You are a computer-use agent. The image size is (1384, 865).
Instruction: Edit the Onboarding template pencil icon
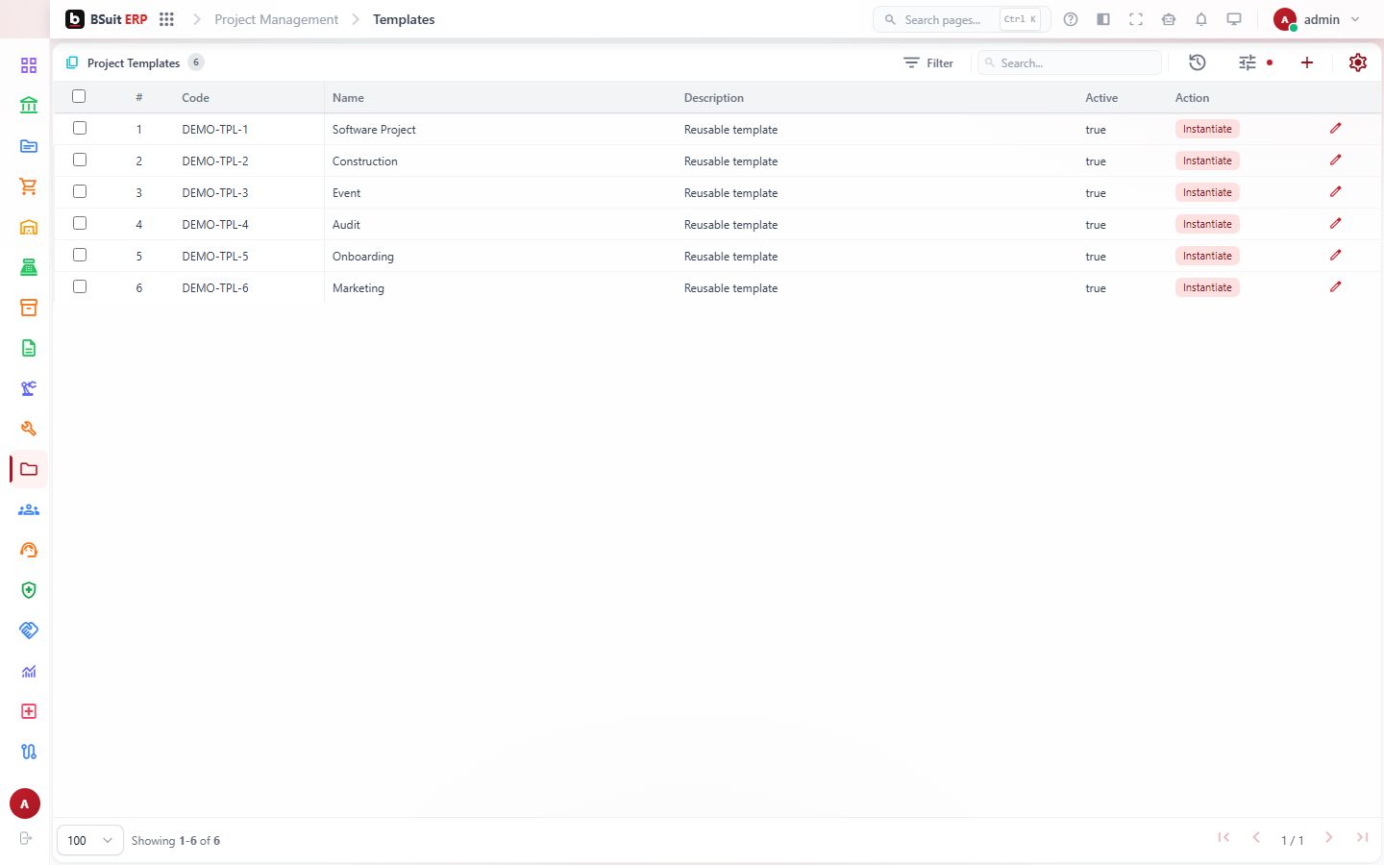(1336, 255)
